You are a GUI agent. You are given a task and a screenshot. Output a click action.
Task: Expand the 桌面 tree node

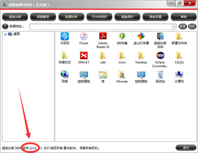coord(5,34)
